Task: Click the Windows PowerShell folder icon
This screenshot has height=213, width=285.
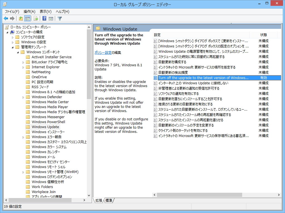Action: (x=28, y=122)
